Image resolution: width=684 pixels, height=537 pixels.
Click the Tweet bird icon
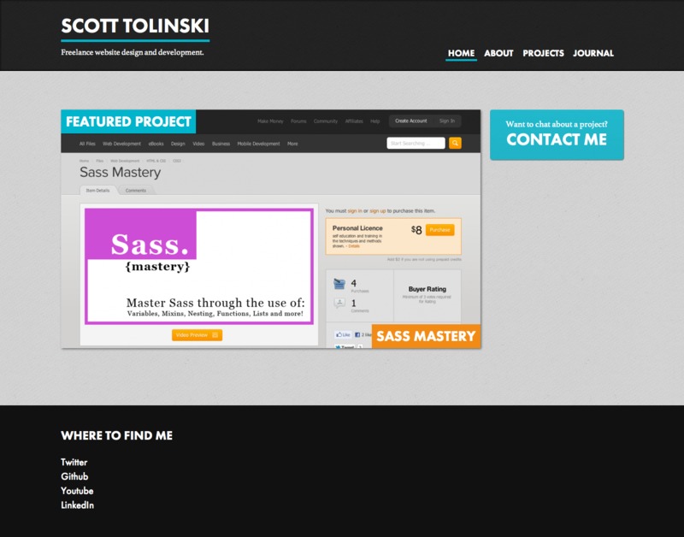(337, 346)
